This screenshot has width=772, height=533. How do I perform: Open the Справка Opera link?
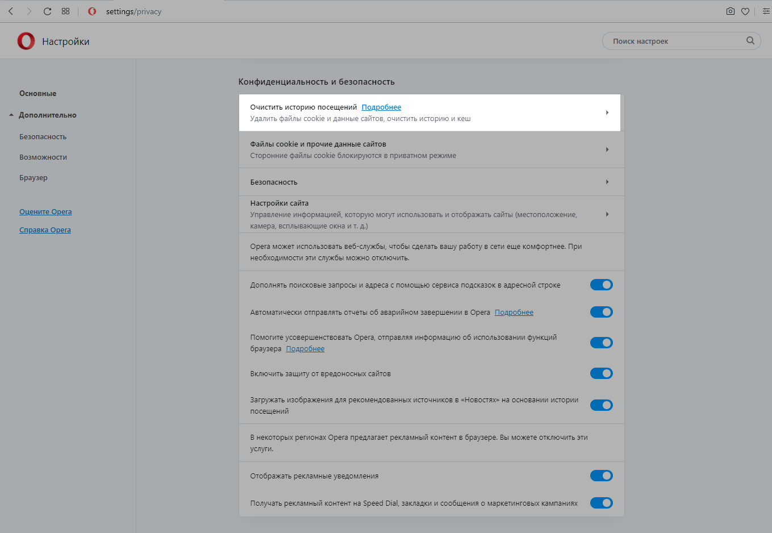pos(45,230)
